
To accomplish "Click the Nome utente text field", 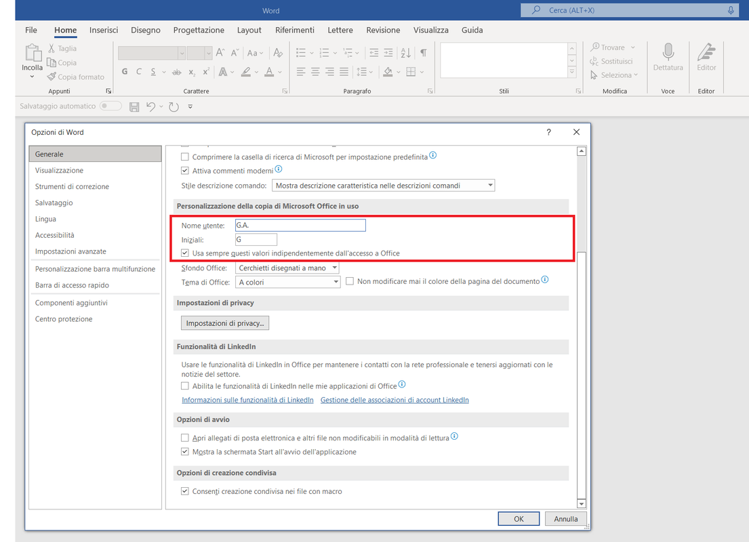I will pos(300,226).
